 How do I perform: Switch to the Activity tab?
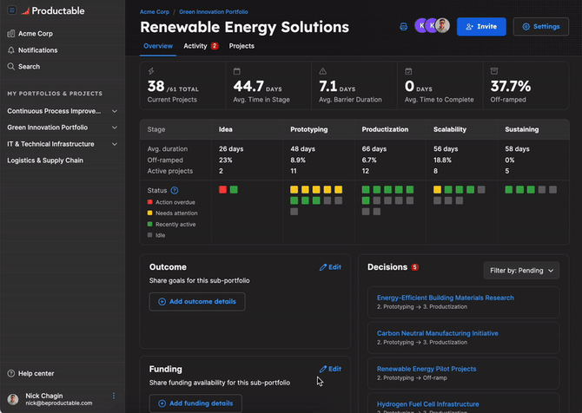click(195, 46)
